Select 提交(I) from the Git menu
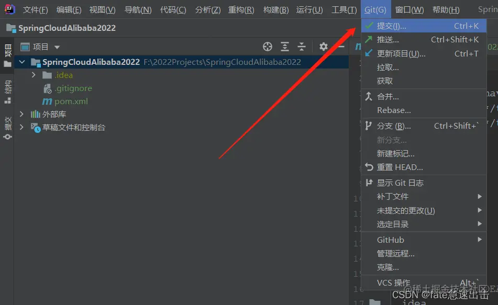Screen dimensions: 498x305 click(x=389, y=25)
